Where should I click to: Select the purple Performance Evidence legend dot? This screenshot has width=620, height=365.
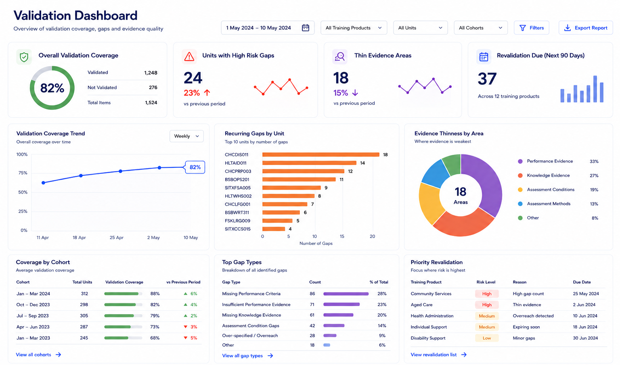click(x=520, y=161)
